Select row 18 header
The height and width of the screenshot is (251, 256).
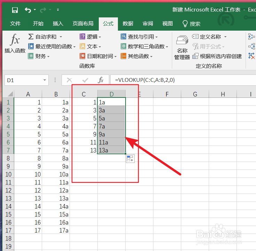[x=8, y=238]
